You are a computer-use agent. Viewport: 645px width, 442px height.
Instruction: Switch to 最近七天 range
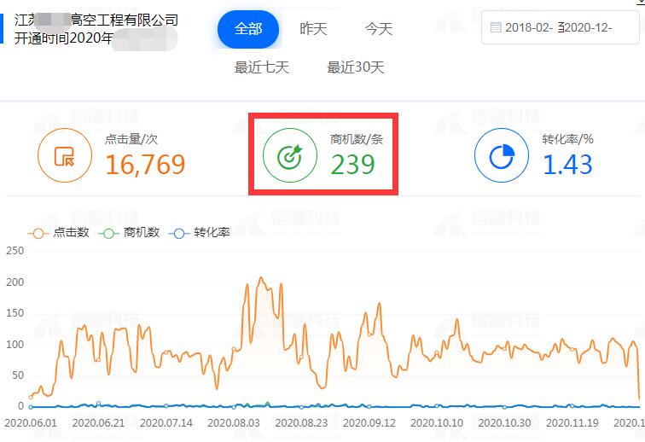point(262,67)
